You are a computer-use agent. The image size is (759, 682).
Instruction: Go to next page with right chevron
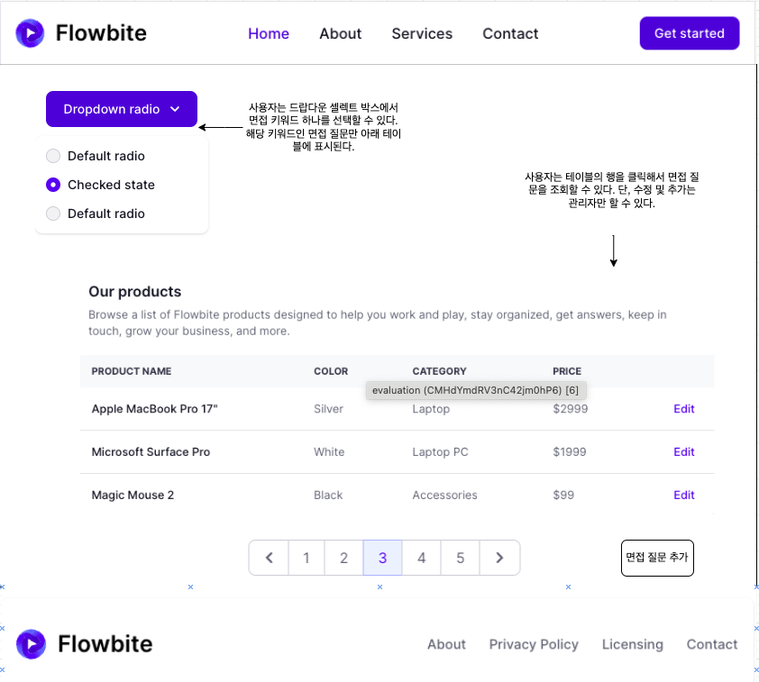click(499, 558)
